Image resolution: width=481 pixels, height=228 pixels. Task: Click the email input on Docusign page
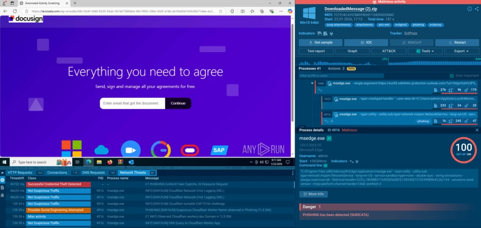coord(132,103)
